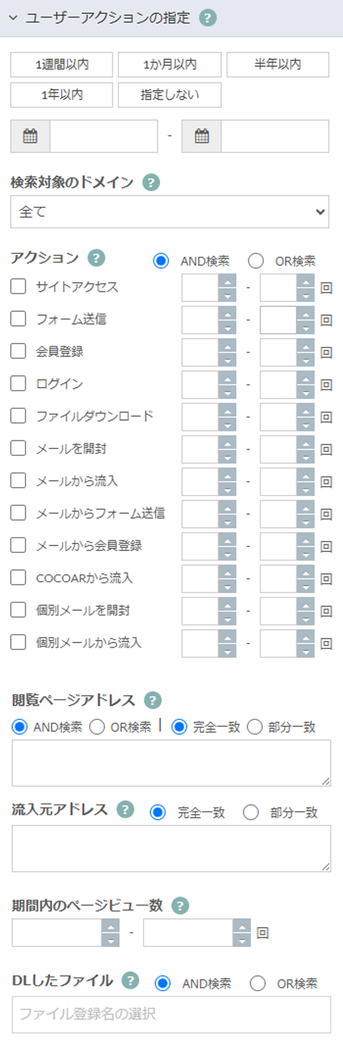Click the 閲覧ページアドレス text area
343x1056 pixels.
click(171, 763)
